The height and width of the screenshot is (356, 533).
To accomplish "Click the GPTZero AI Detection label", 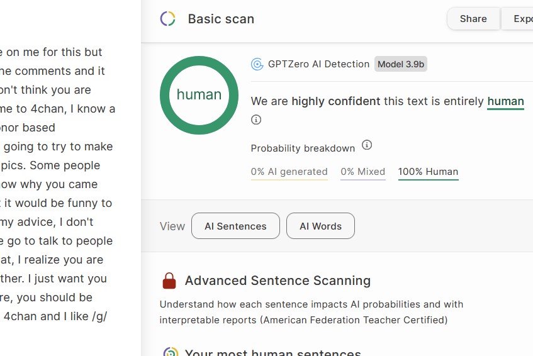I will tap(318, 64).
